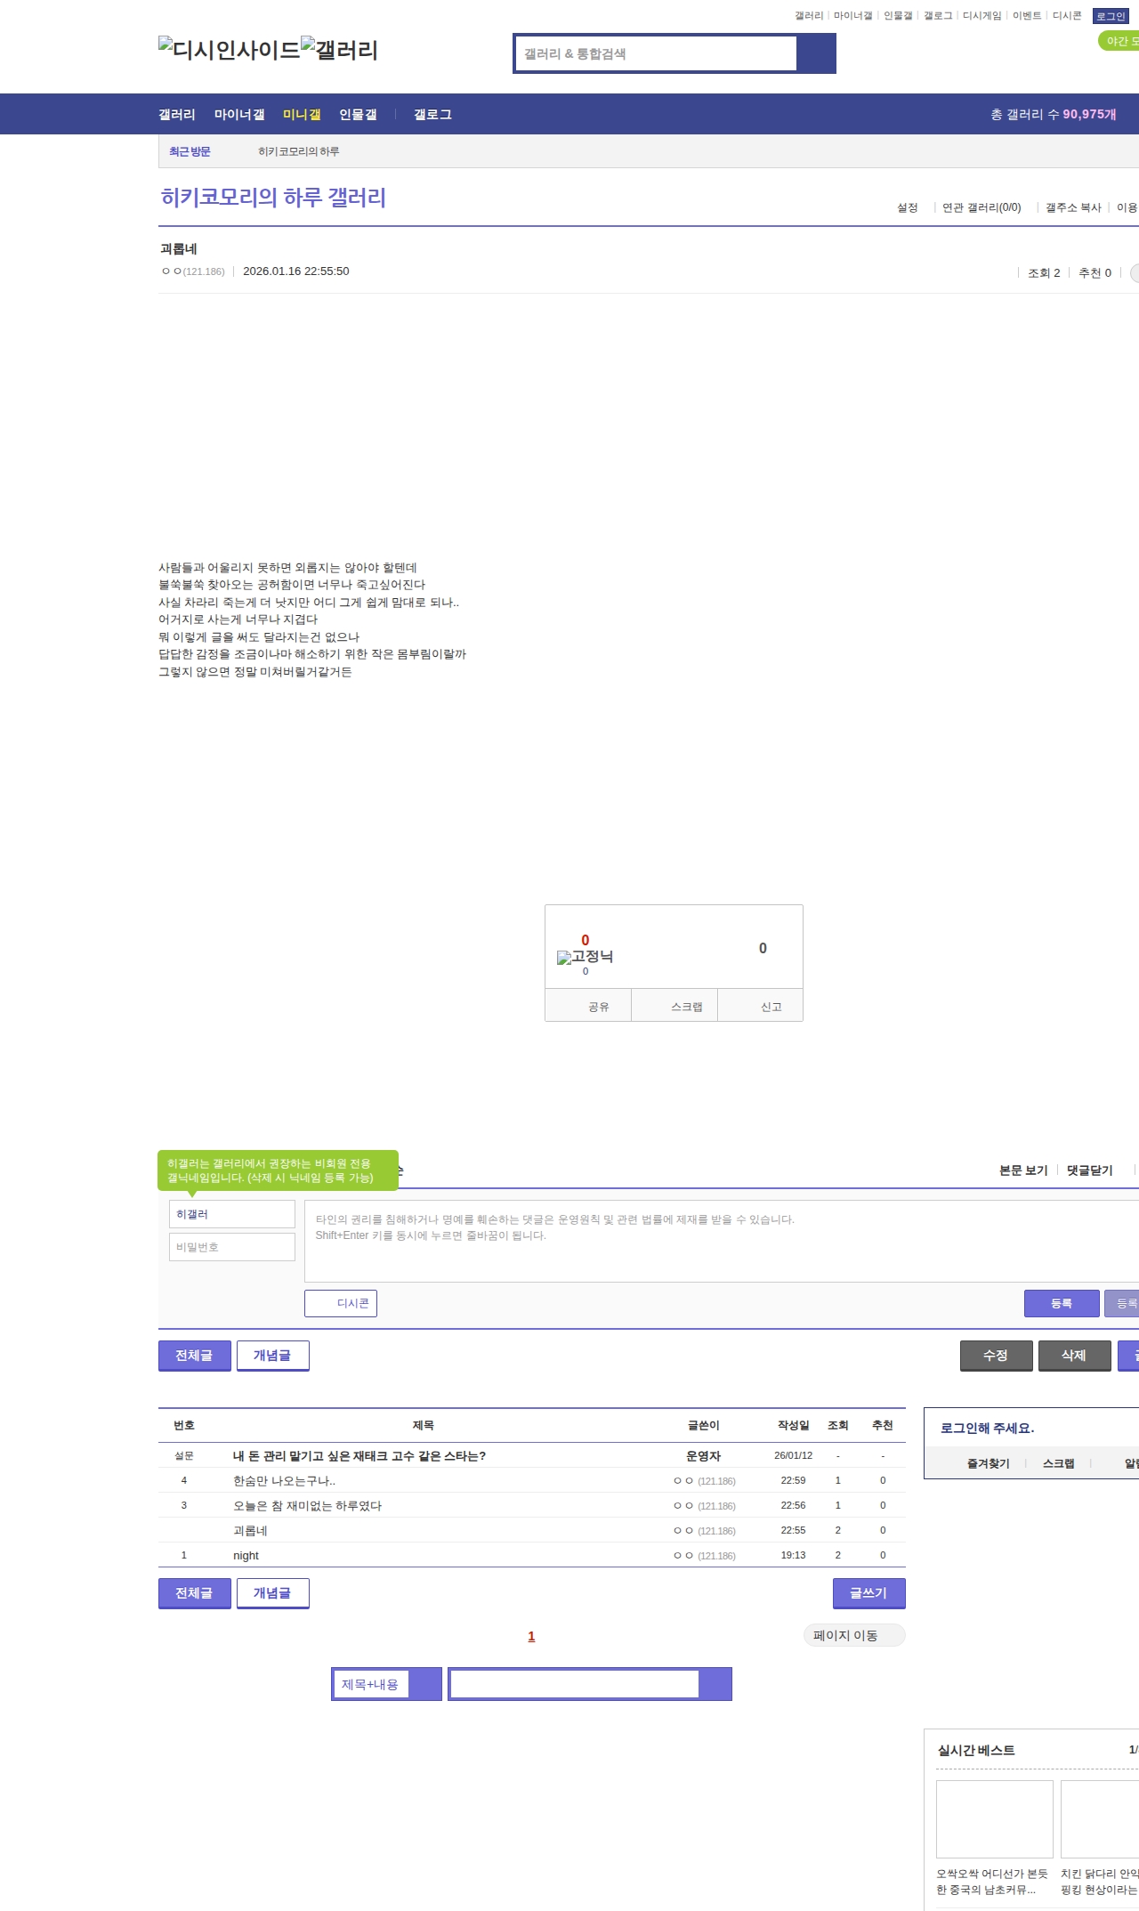Click 로그인해 주세요. in the side box
This screenshot has height=1911, width=1139.
[987, 1428]
